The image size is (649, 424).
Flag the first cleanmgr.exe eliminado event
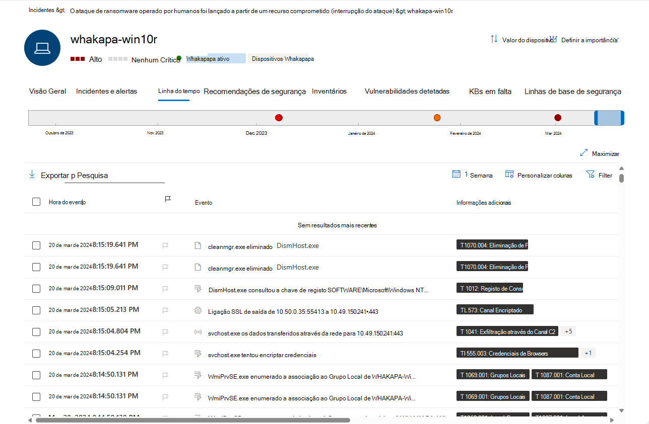tap(165, 245)
